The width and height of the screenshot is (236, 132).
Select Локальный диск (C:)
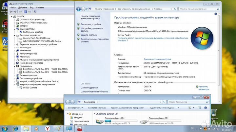(116, 121)
